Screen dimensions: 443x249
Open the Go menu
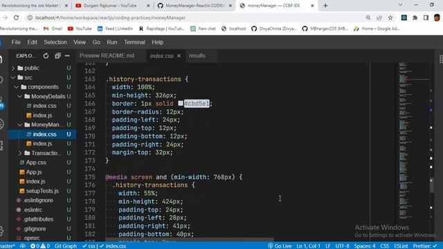96,42
